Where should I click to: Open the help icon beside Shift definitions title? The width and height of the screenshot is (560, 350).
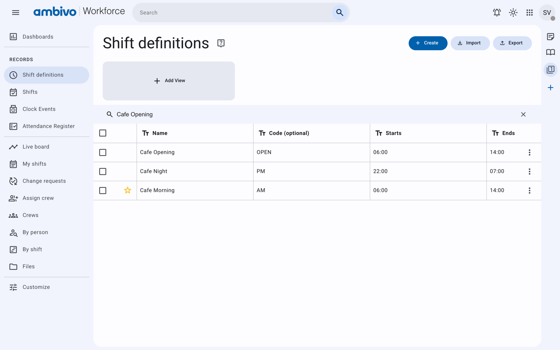coord(221,43)
